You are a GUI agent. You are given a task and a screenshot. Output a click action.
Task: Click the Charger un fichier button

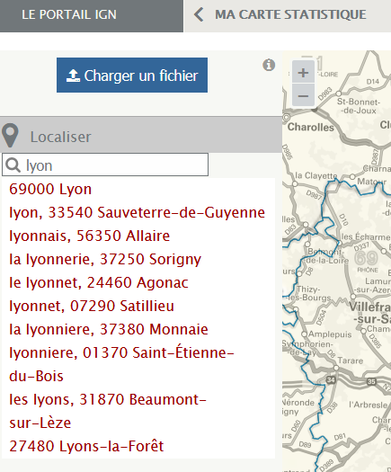(132, 75)
